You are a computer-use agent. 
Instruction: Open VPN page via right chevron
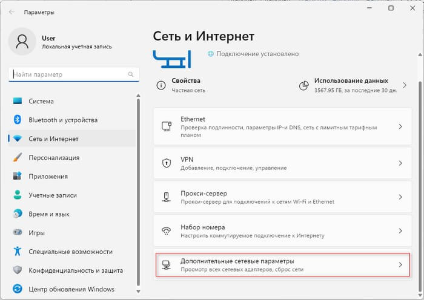click(x=400, y=163)
